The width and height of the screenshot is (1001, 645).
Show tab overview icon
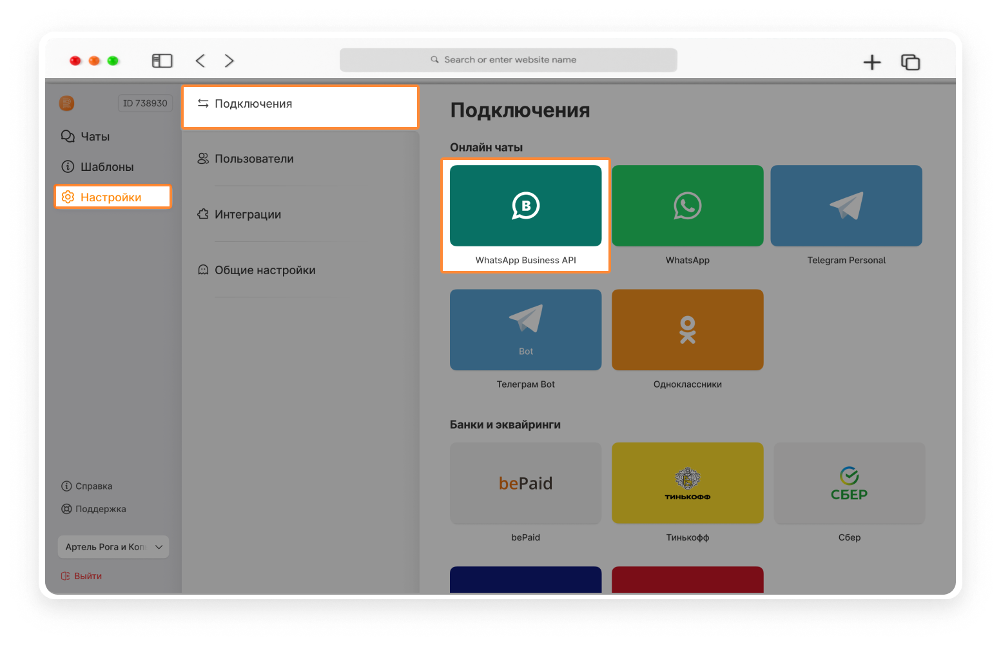point(910,62)
